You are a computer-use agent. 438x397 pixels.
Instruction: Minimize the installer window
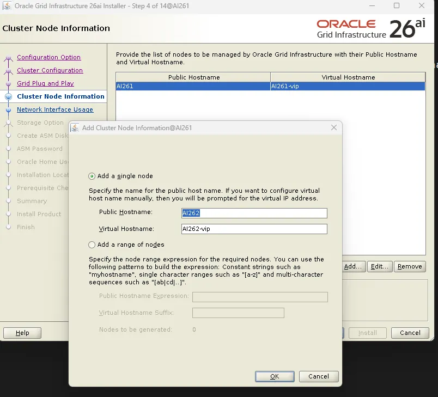[x=372, y=5]
